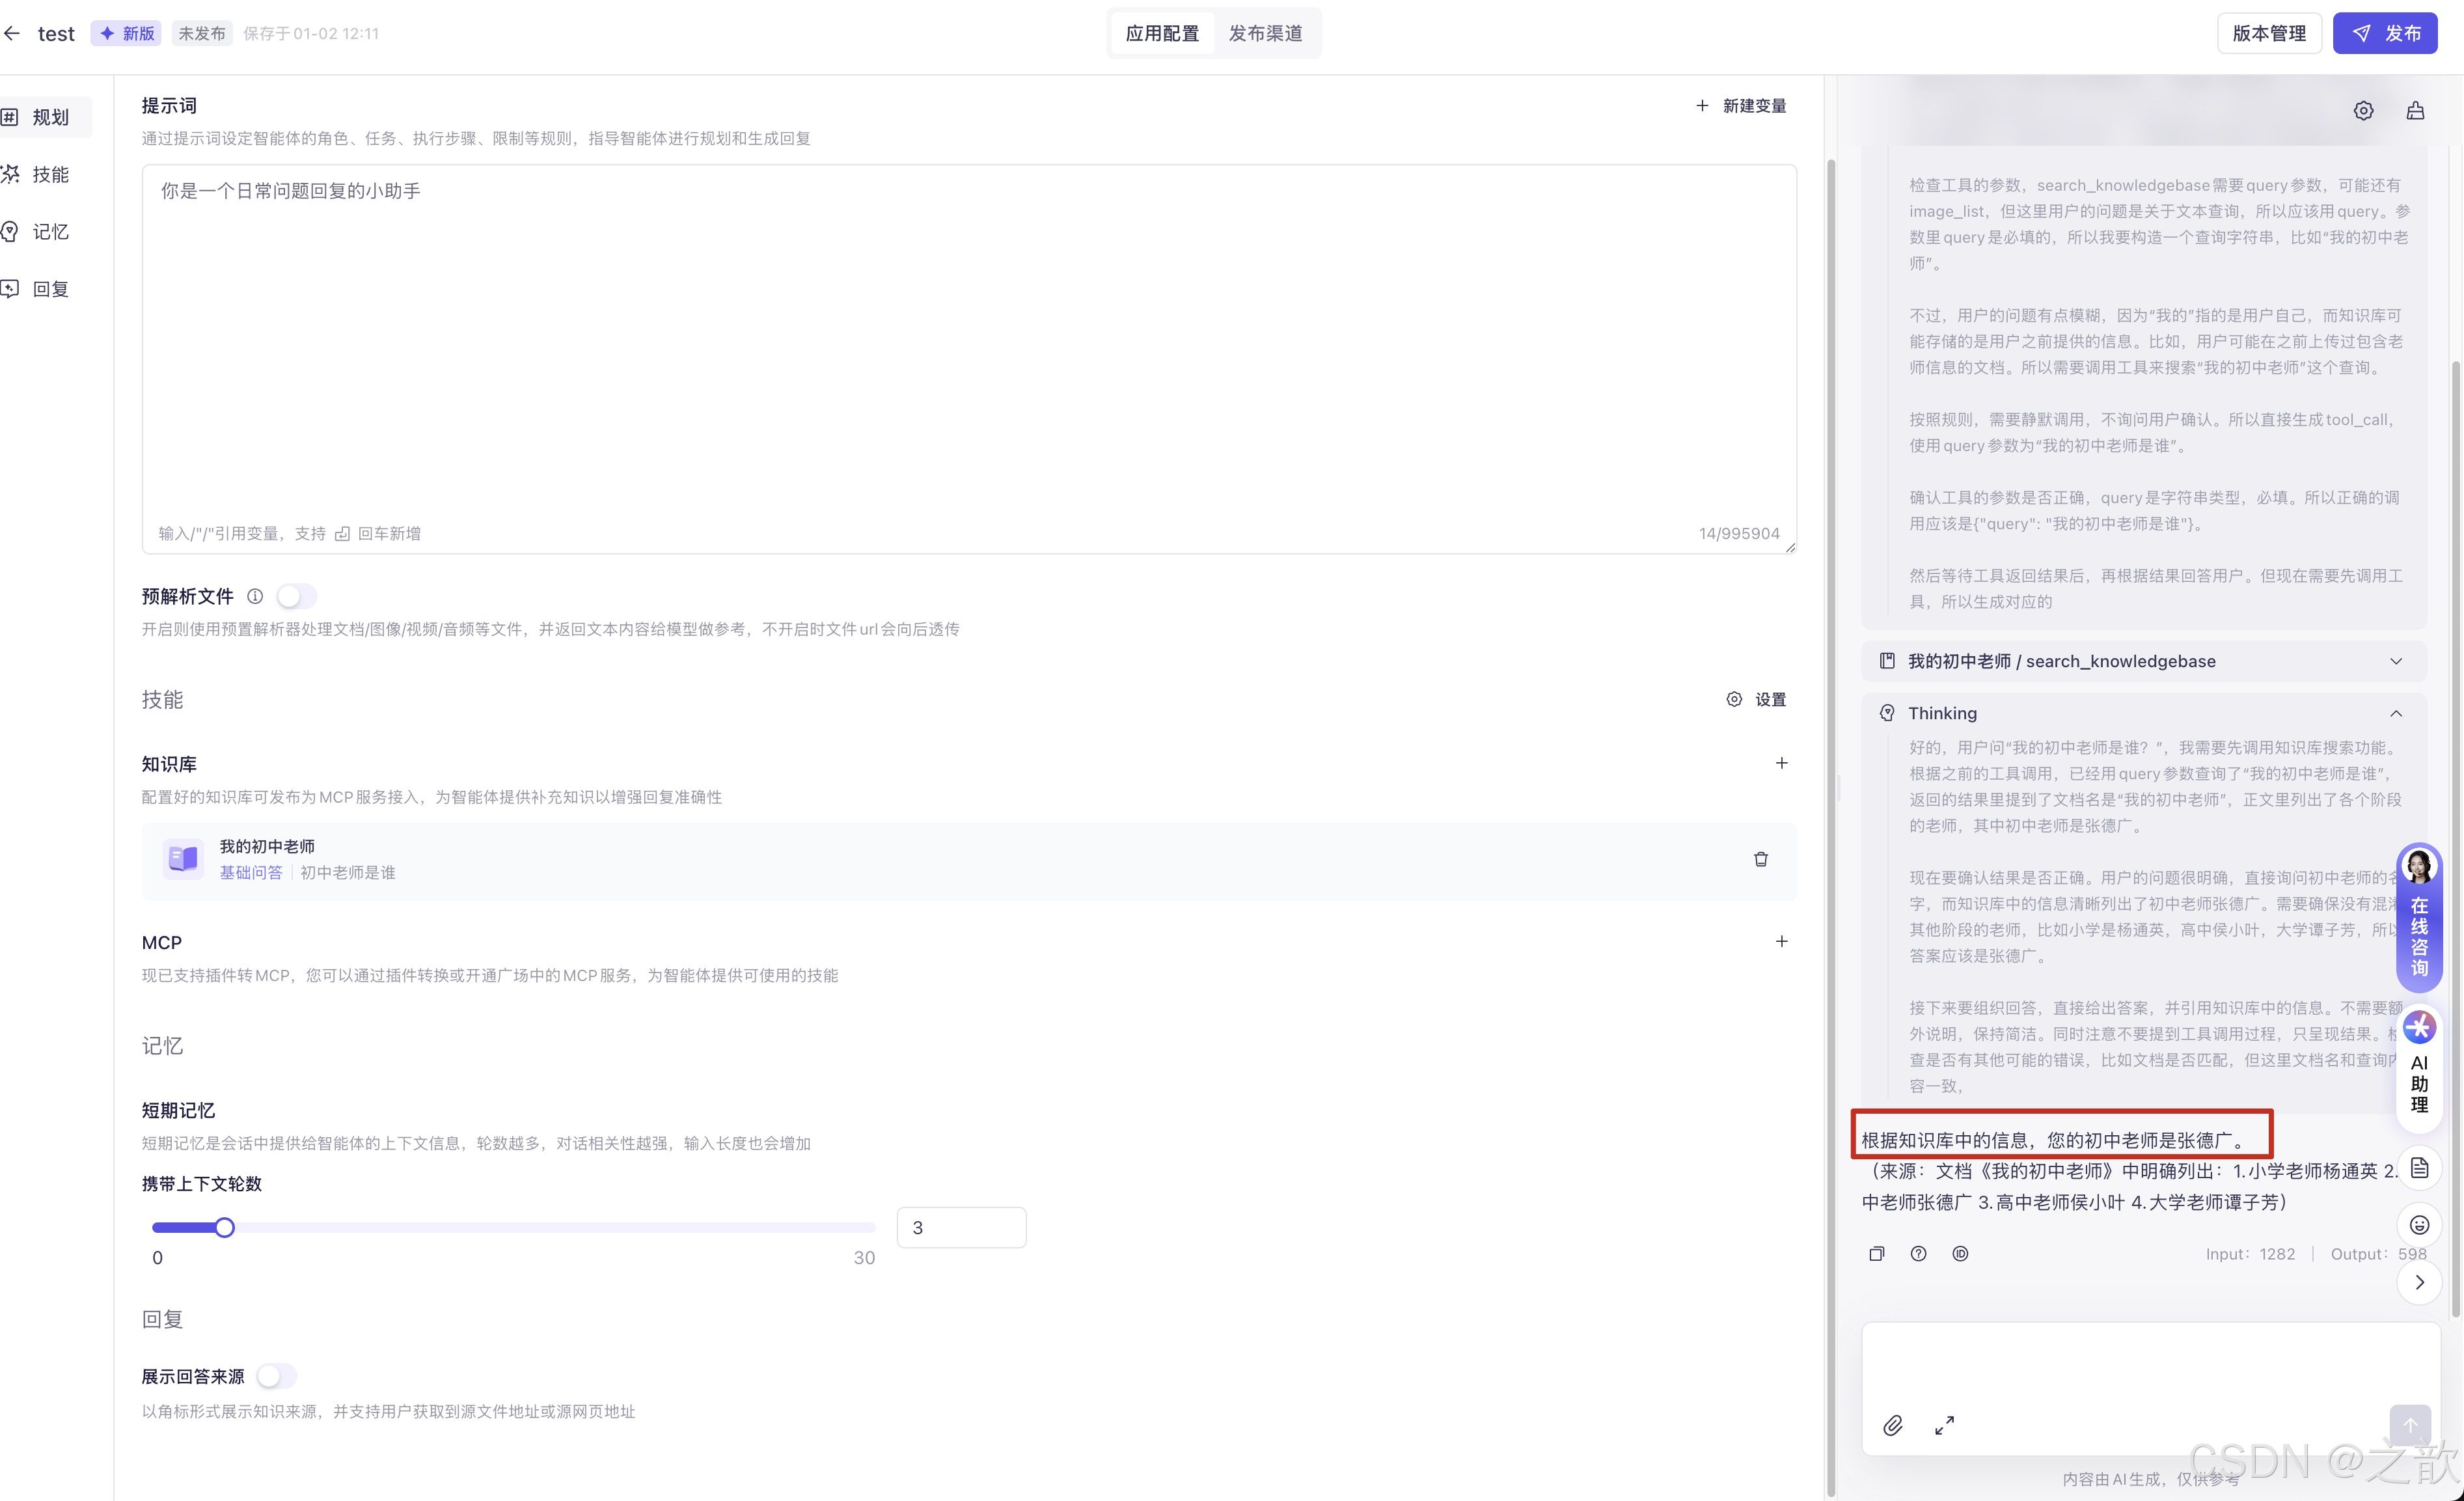The image size is (2464, 1501).
Task: Add a knowledge base with plus icon
Action: click(1781, 763)
